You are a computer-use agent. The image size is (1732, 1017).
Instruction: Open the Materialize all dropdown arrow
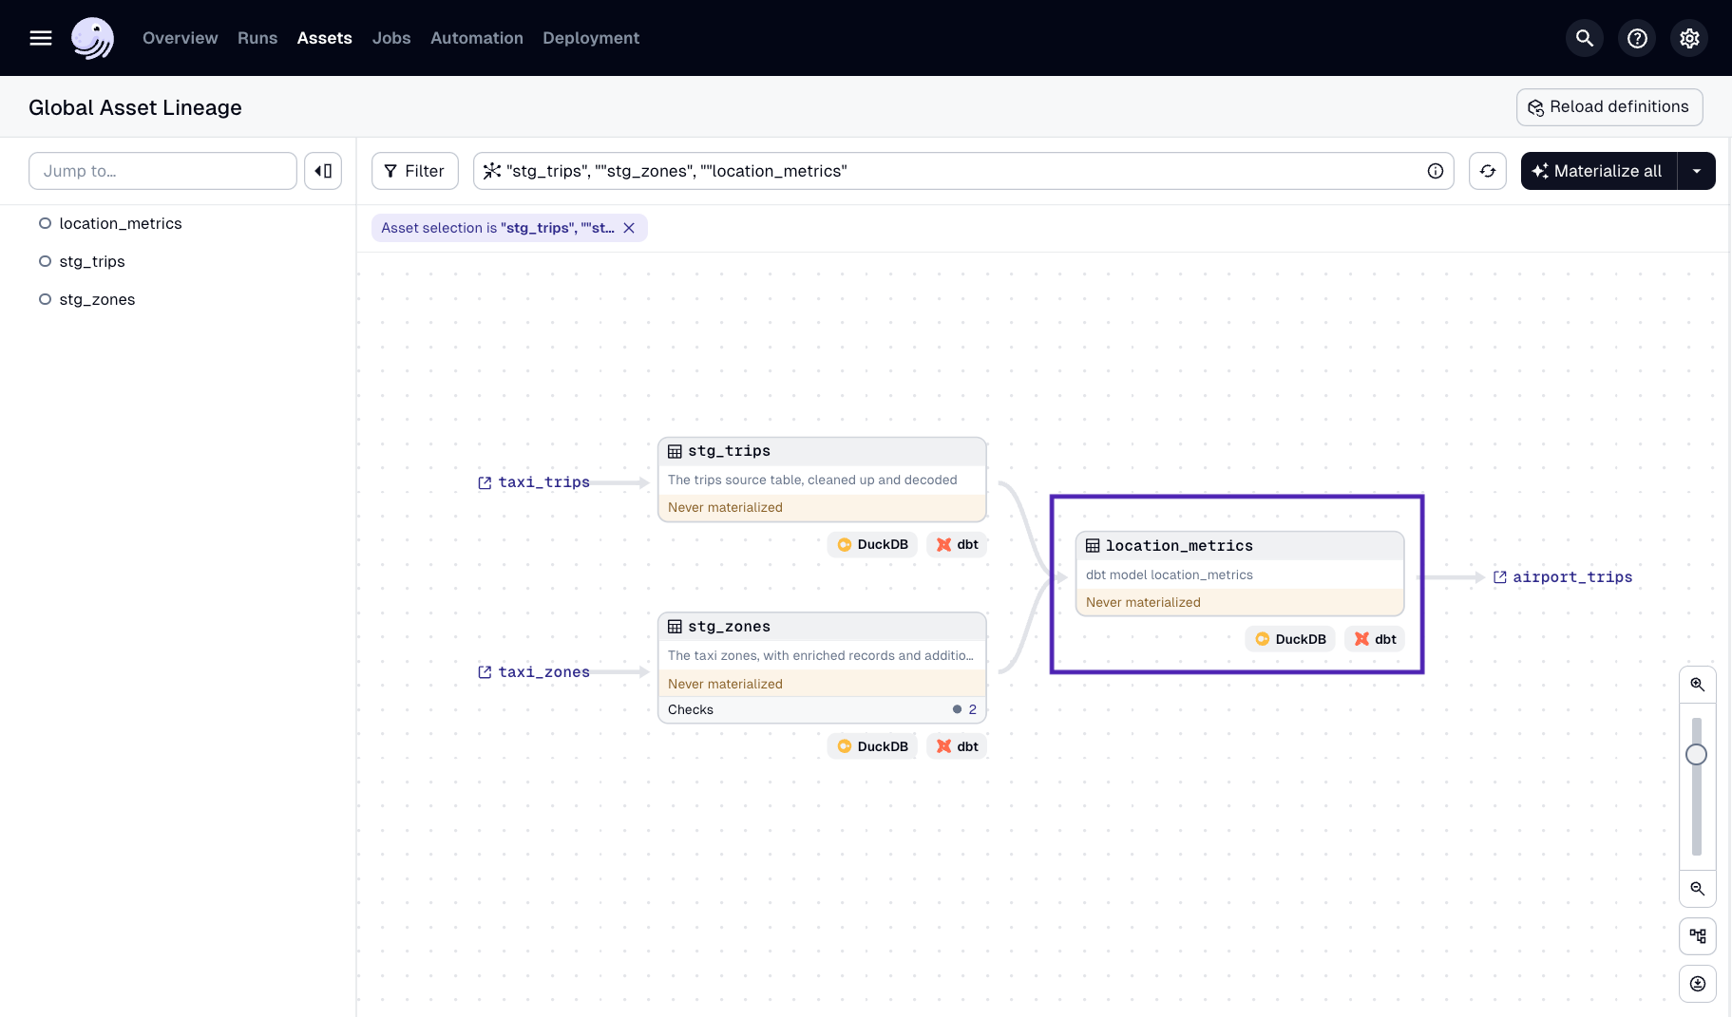[x=1698, y=171]
